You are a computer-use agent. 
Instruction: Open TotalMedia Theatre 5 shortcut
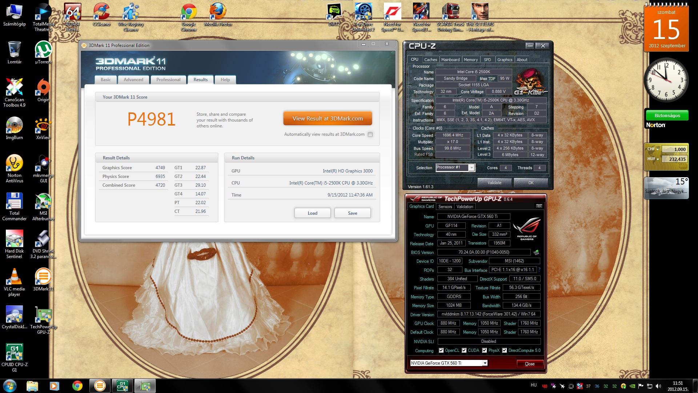coord(43,17)
